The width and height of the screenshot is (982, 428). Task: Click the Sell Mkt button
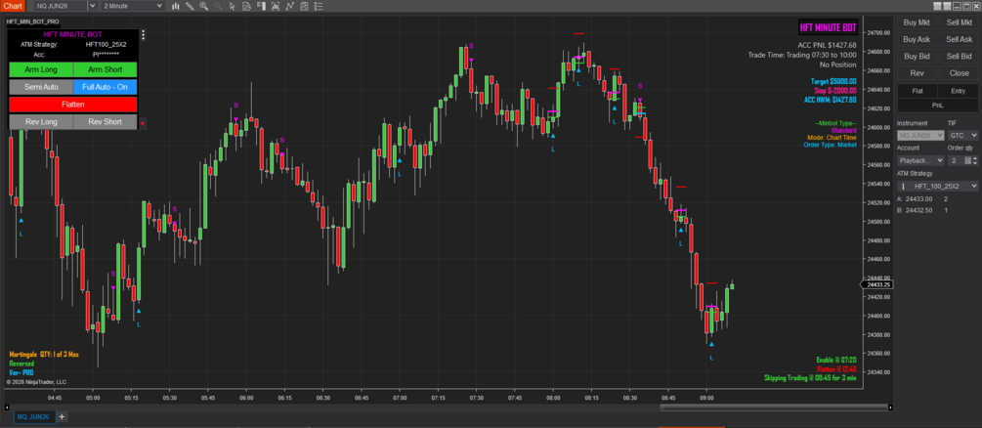[959, 22]
